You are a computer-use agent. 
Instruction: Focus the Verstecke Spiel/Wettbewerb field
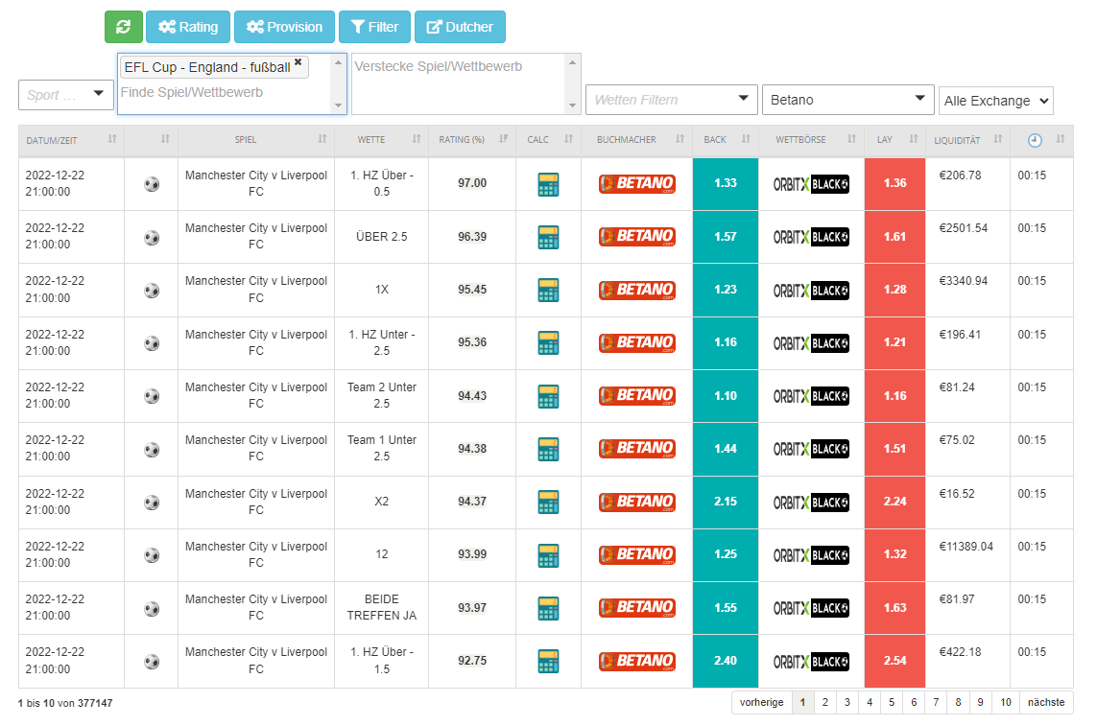(x=459, y=83)
